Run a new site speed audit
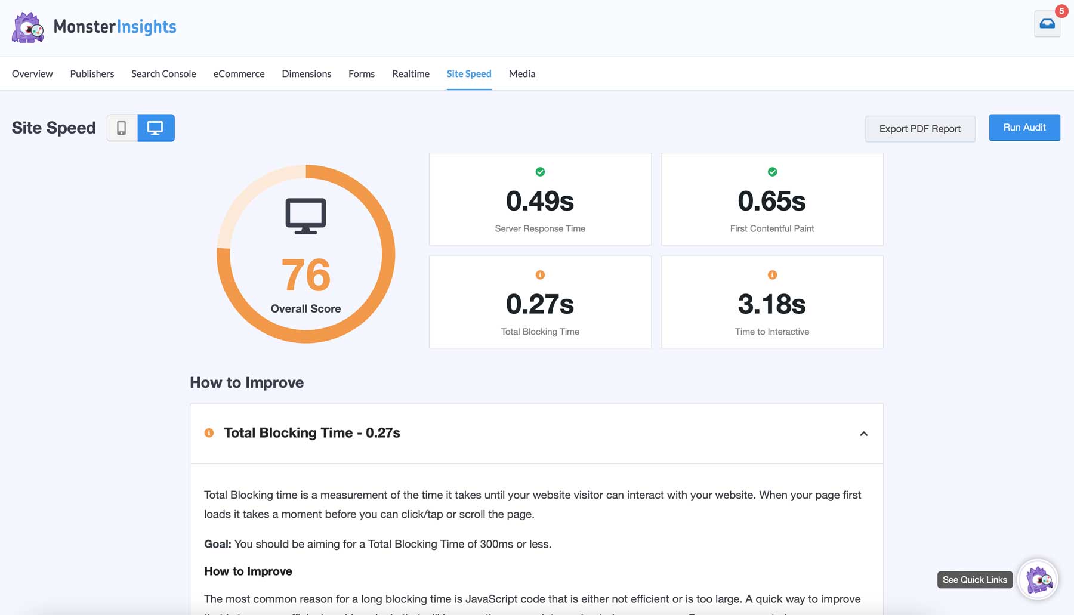This screenshot has width=1074, height=615. 1024,127
